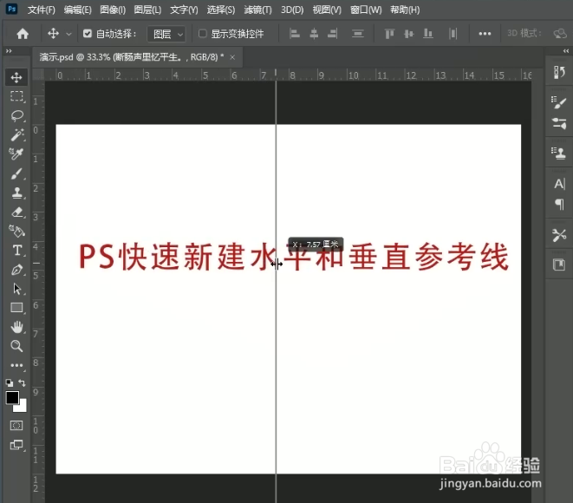The width and height of the screenshot is (573, 503).
Task: Align vertical centers of layers
Action: pyautogui.click(x=408, y=34)
